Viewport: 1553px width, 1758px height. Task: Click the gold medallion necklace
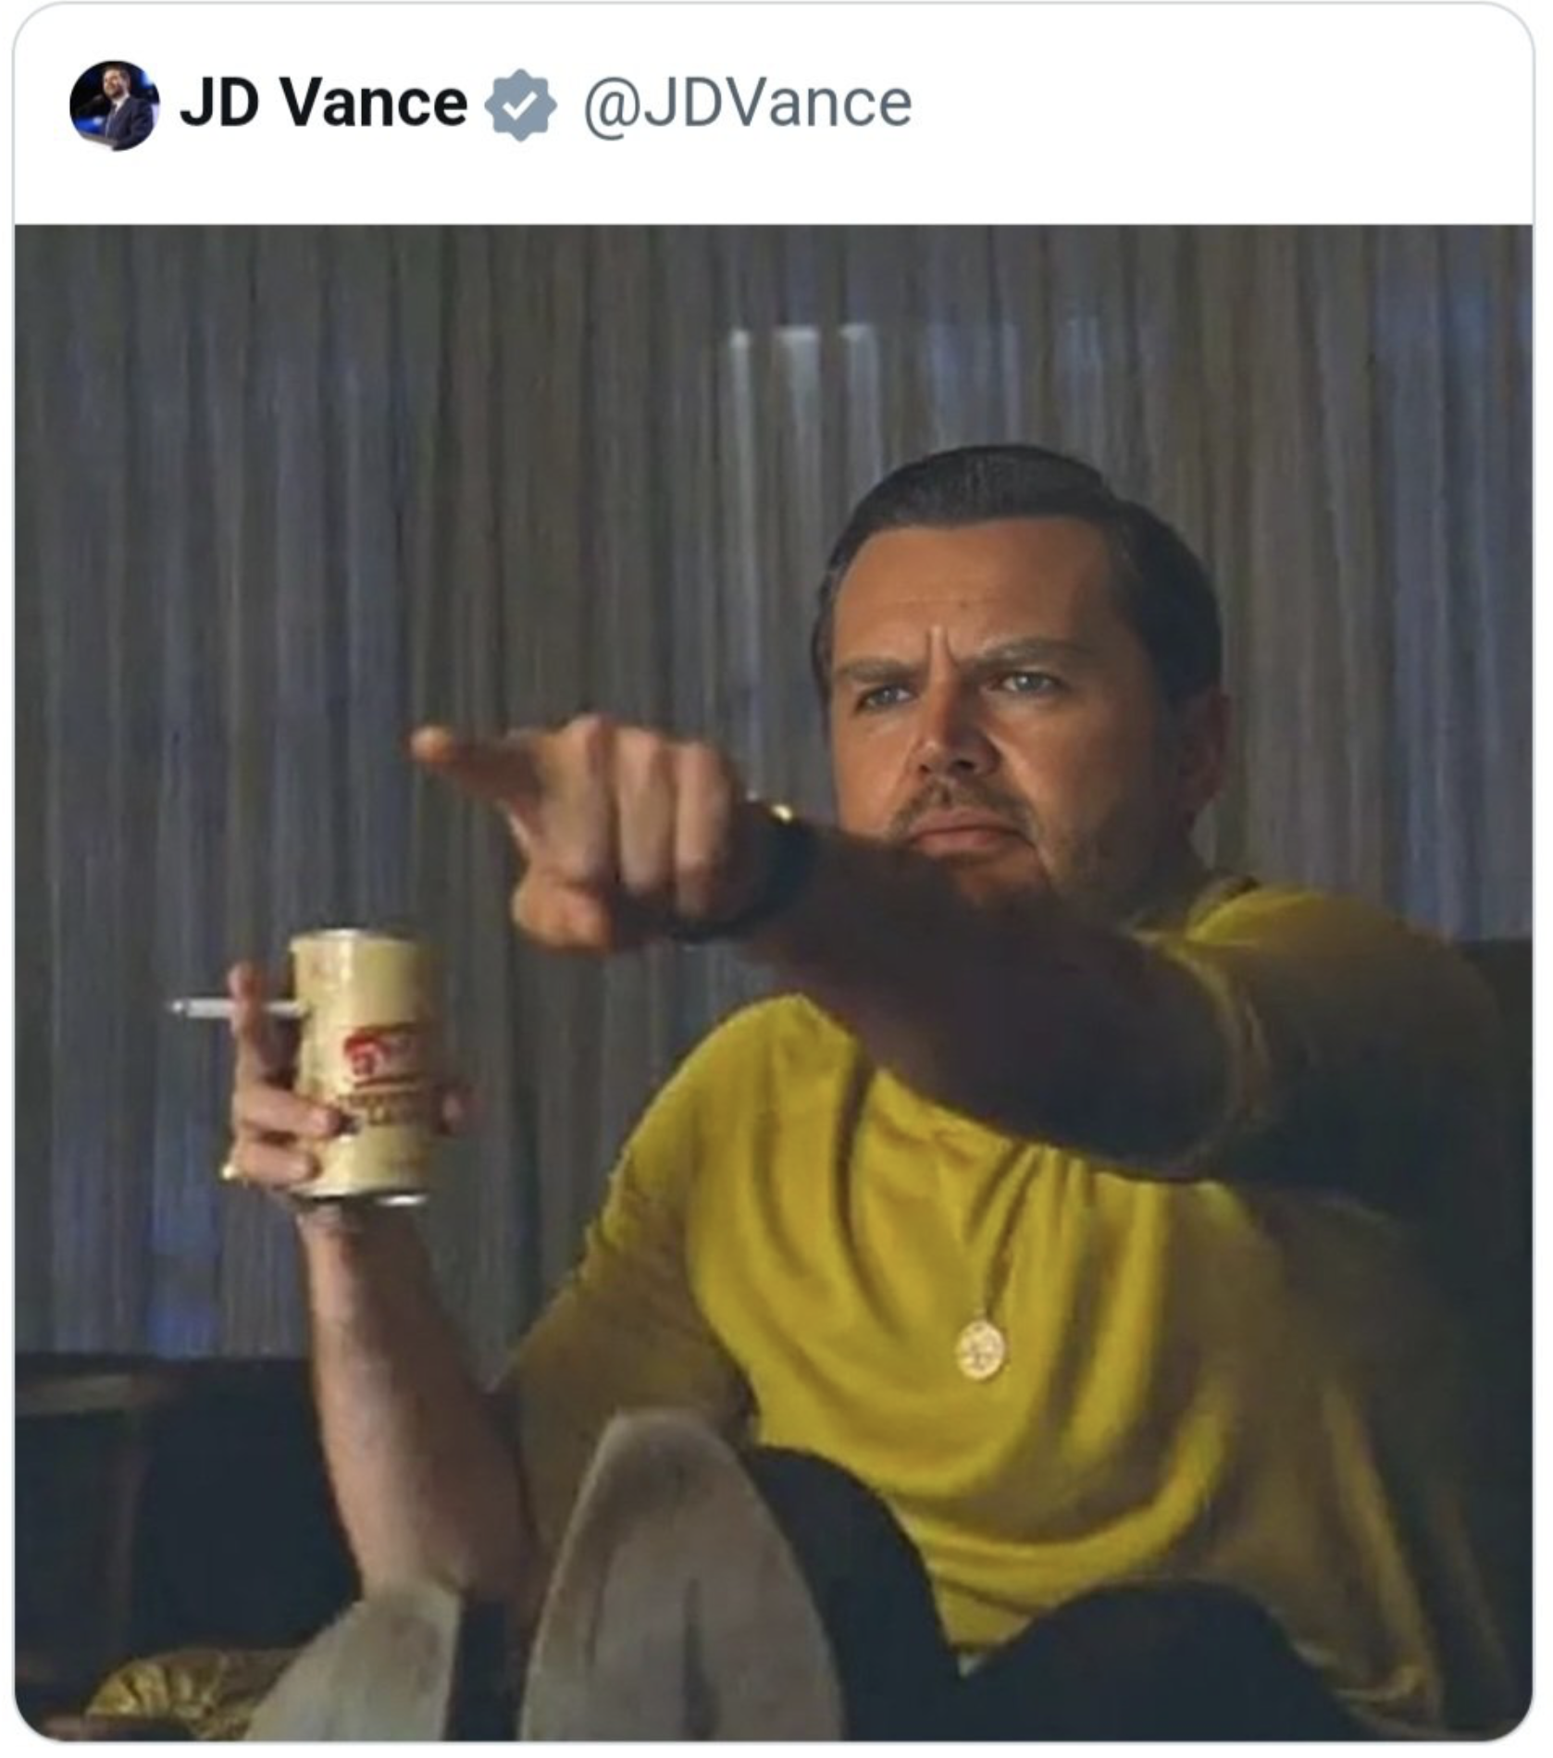click(x=980, y=1350)
